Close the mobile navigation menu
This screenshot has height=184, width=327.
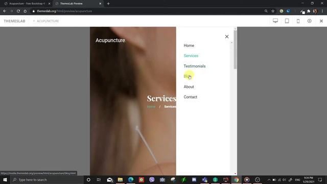pos(227,36)
